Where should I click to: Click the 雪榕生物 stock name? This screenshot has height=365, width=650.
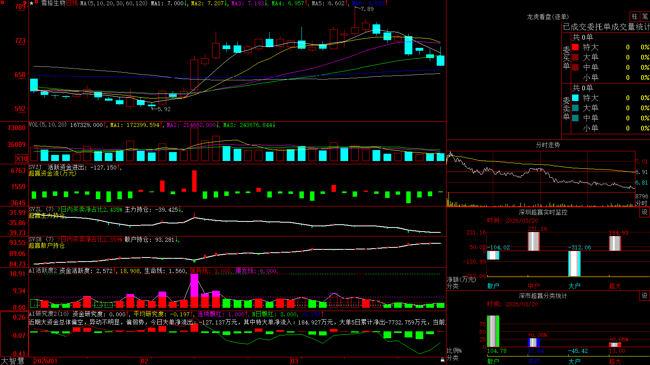[53, 3]
